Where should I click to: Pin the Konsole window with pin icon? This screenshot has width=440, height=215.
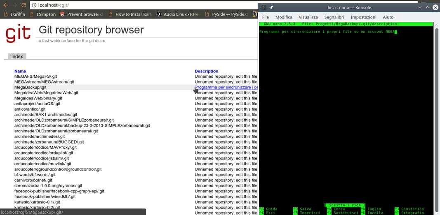coord(271,7)
